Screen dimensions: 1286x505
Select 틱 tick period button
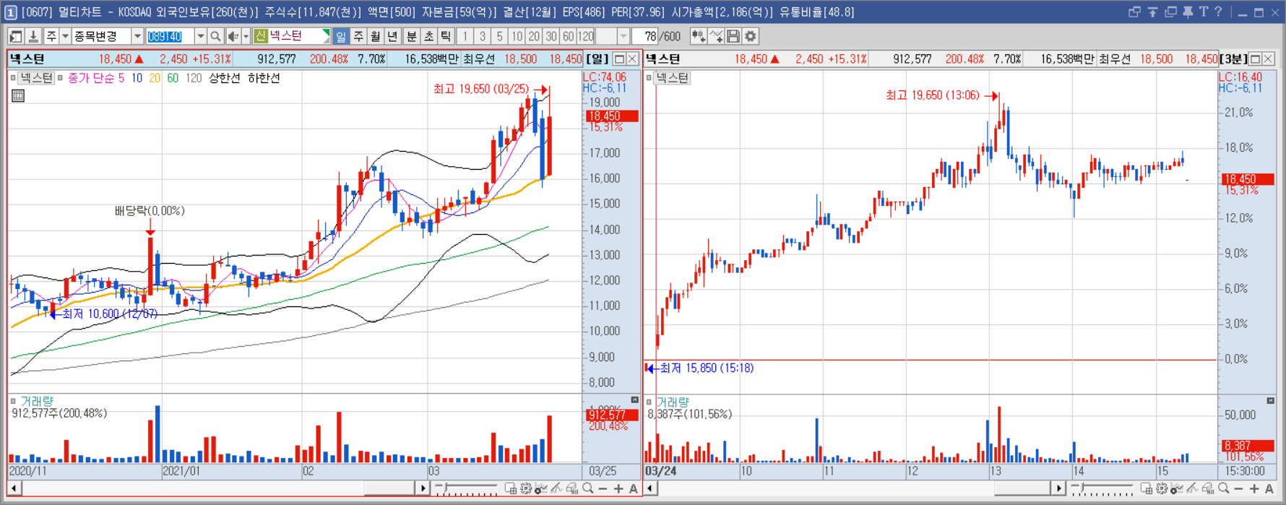(446, 36)
